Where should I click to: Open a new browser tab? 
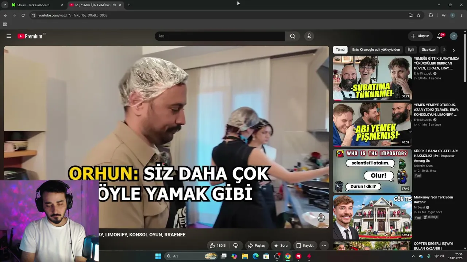pyautogui.click(x=129, y=5)
